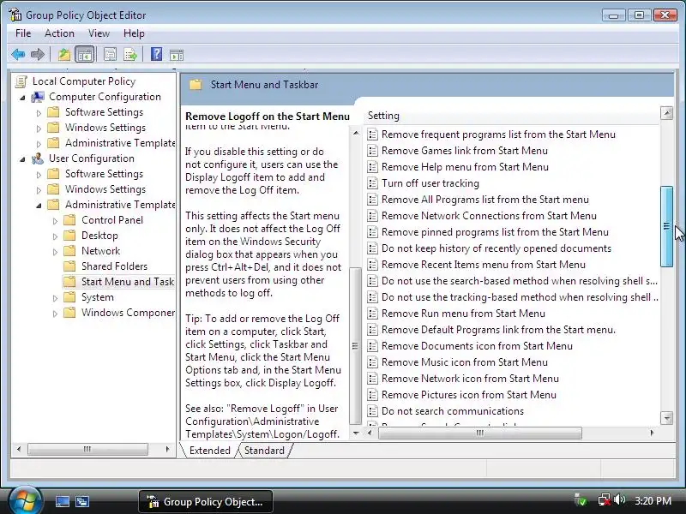Click the 3:20 PM taskbar clock
This screenshot has height=514, width=686.
tap(653, 500)
